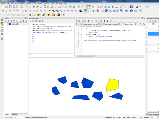159x119 pixels.
Task: Click the blue polygon8 layer color swatch
Action: click(10, 24)
